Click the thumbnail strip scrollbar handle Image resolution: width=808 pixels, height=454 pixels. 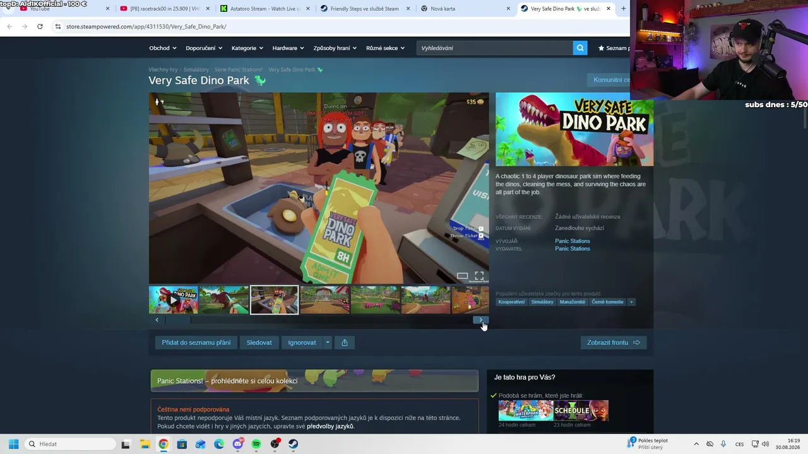coord(177,320)
